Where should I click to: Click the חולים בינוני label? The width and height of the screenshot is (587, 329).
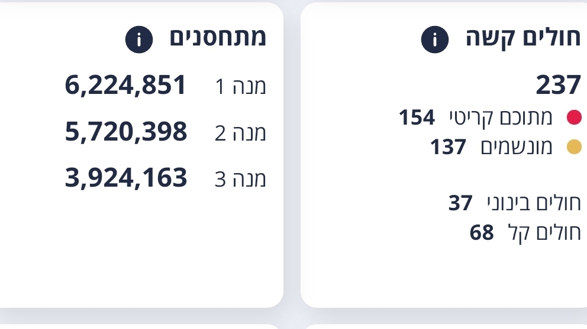pos(534,203)
